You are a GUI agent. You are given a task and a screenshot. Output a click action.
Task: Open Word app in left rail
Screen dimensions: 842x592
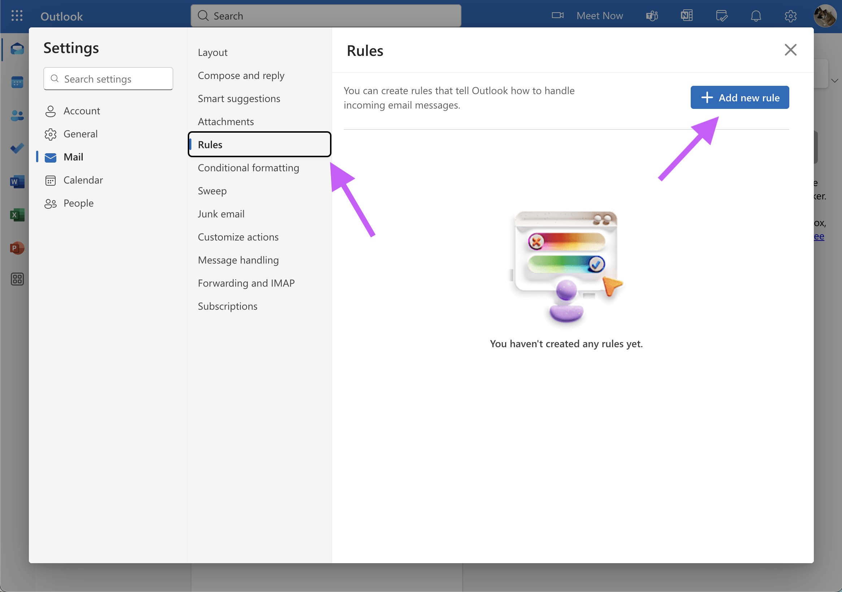pos(17,182)
